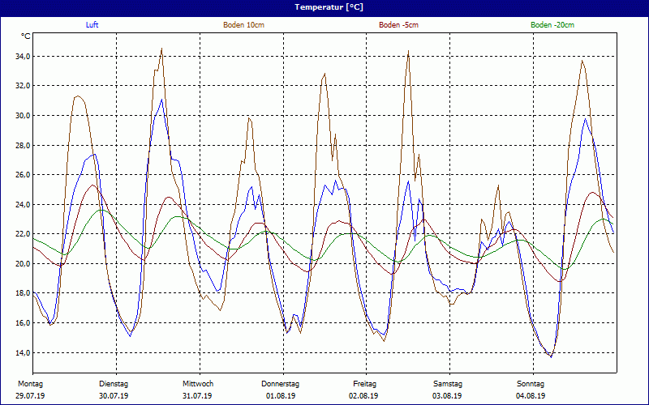Click the 14,0 y-axis value
Viewport: 649px width, 405px height.
(24, 353)
